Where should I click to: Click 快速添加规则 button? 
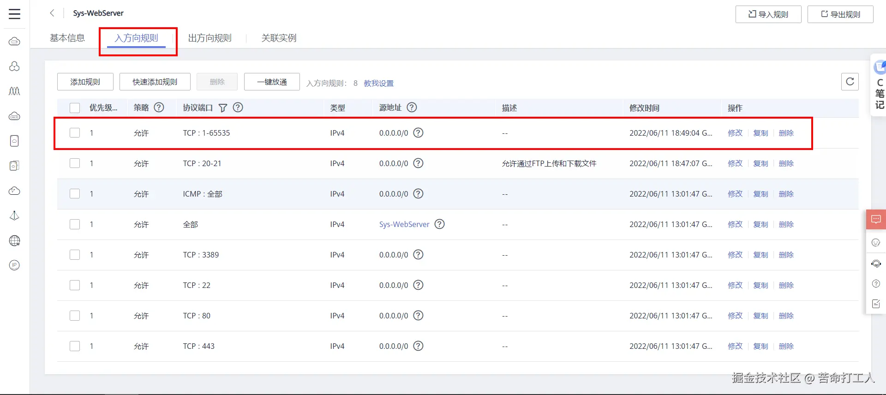[x=155, y=82]
